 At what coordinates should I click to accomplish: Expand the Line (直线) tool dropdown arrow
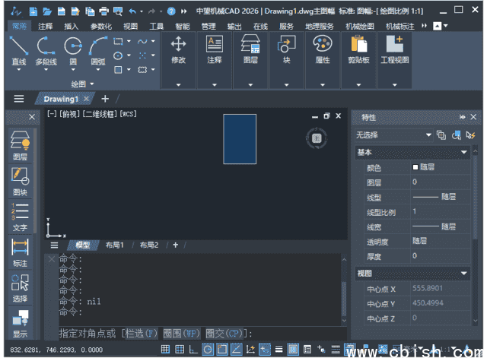19,70
